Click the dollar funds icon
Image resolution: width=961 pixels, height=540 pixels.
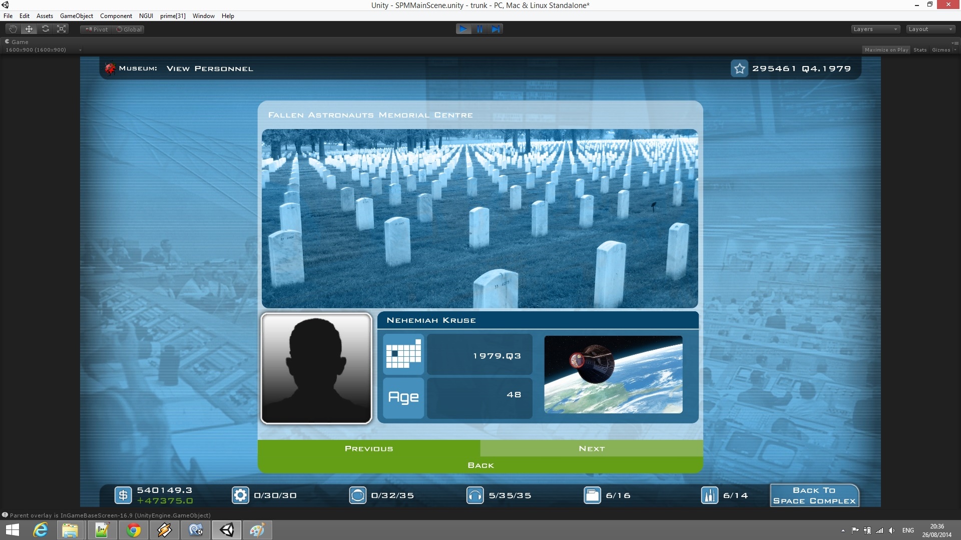(123, 495)
